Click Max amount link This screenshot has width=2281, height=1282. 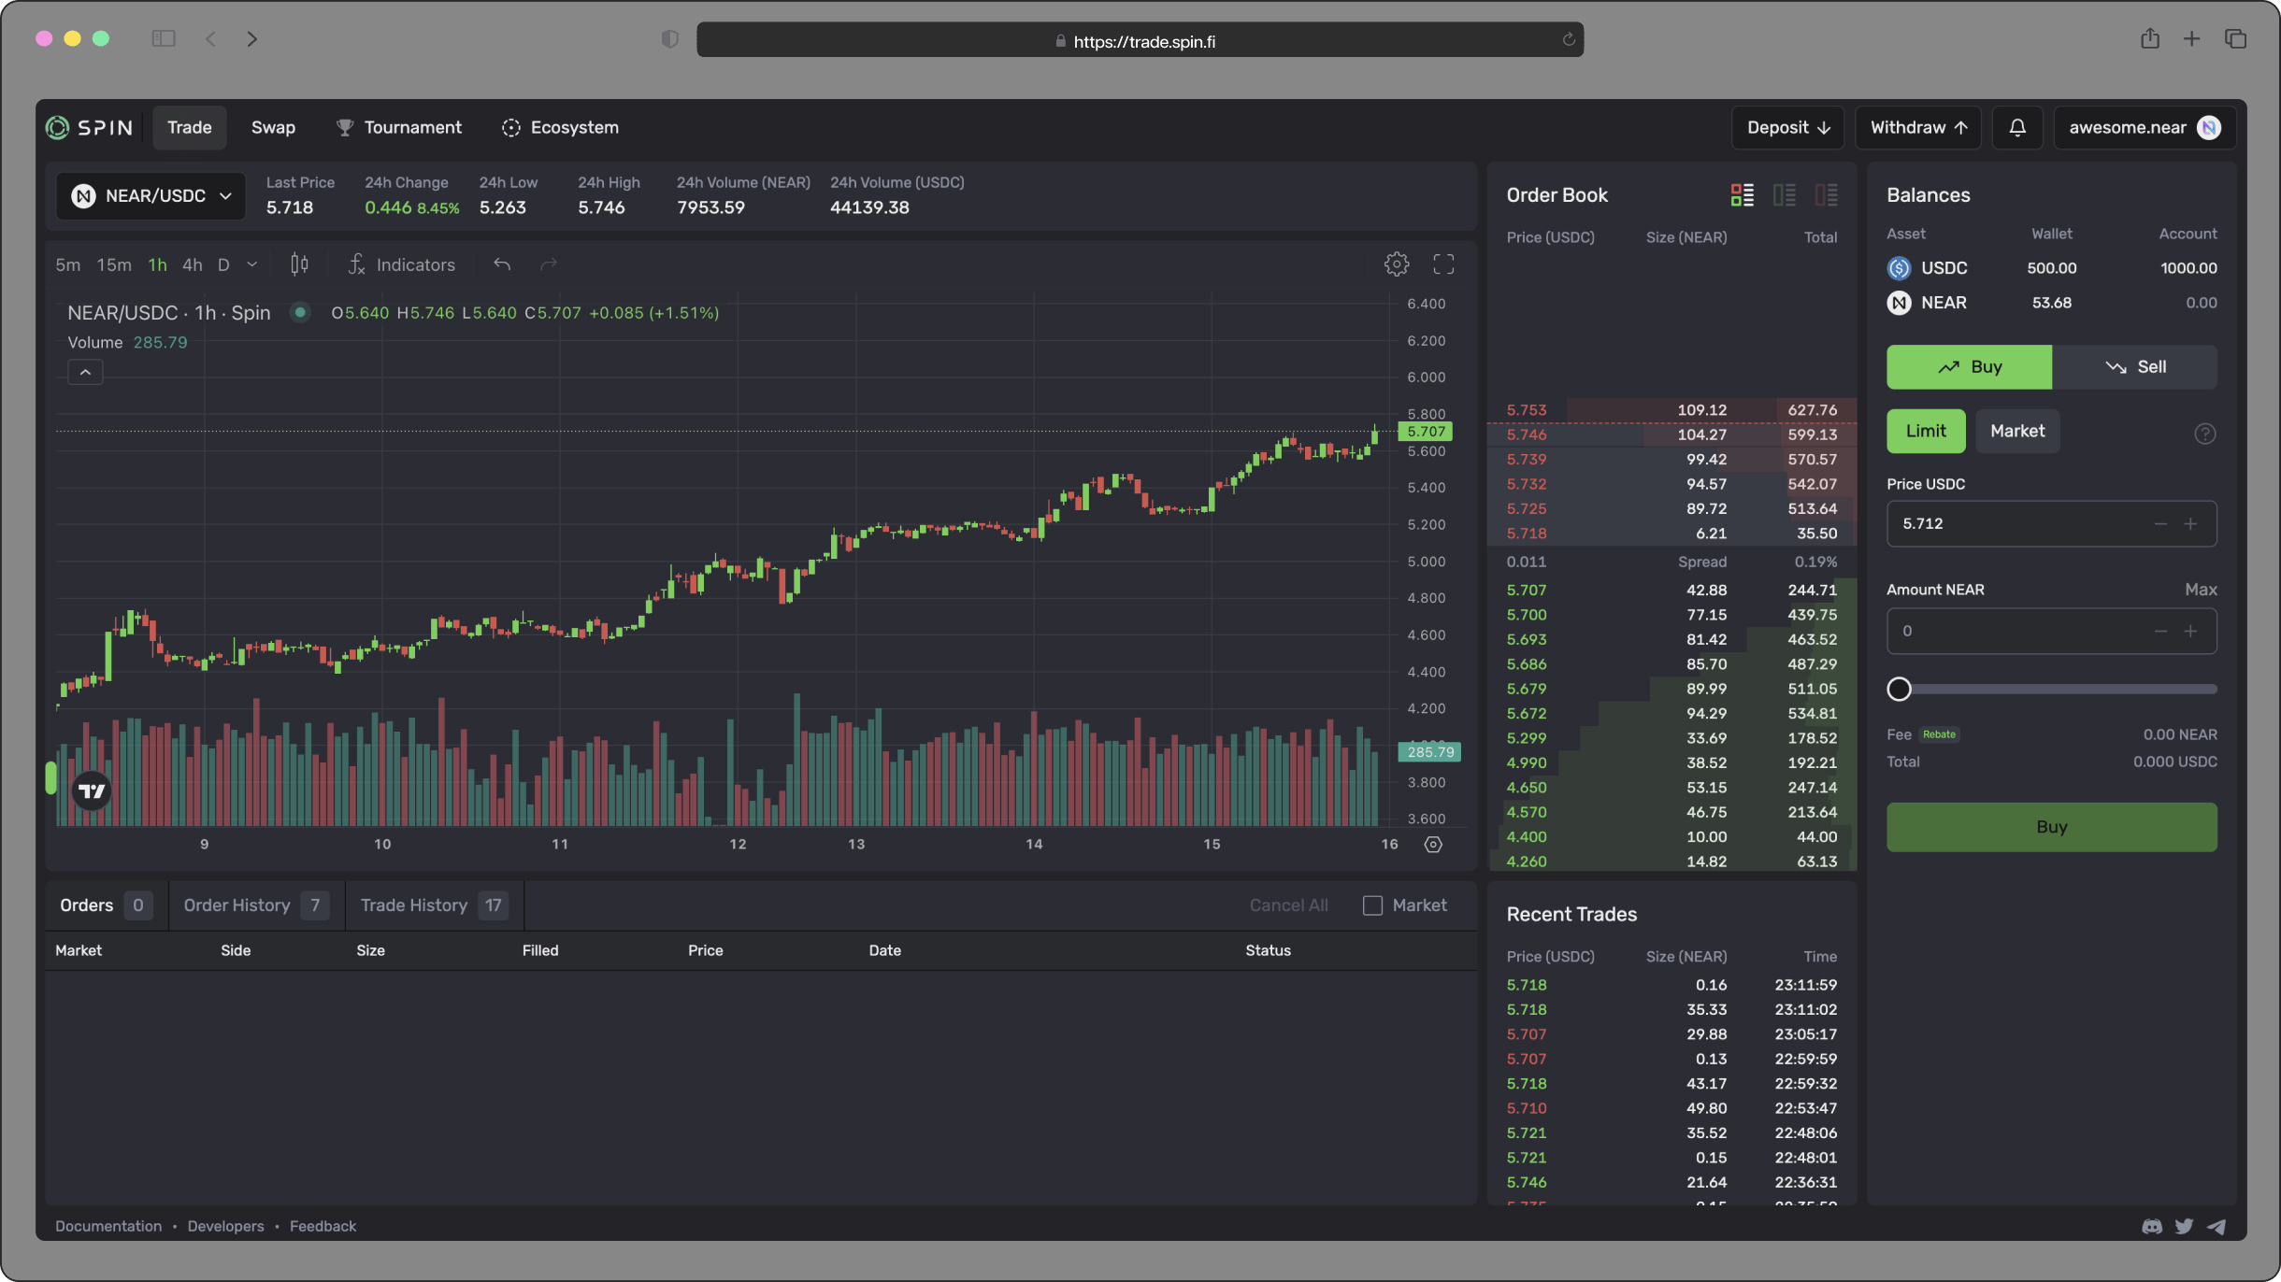point(2201,590)
